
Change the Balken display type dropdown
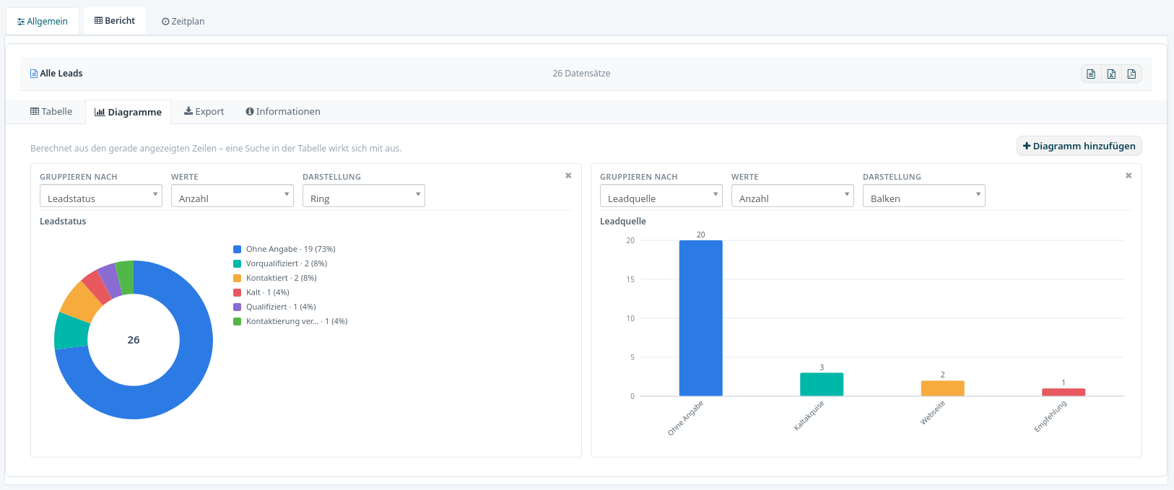924,196
